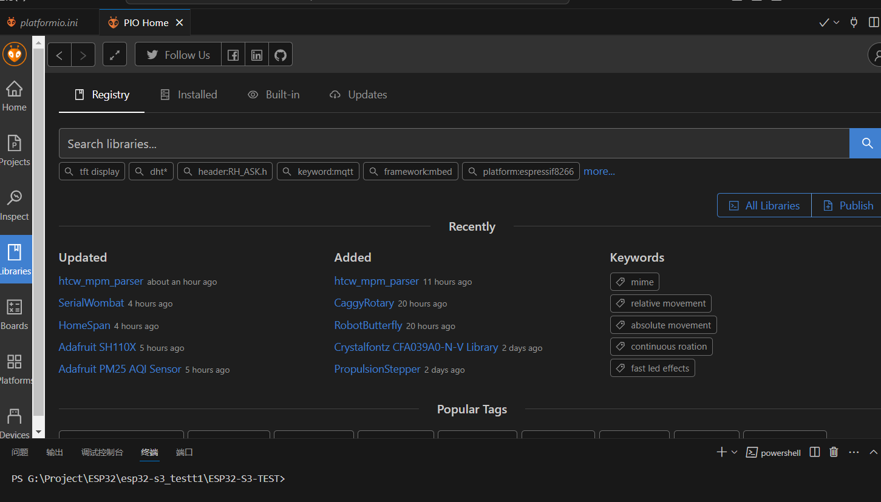Open the 问题 panel tab
Screen dimensions: 881x502
(x=20, y=452)
